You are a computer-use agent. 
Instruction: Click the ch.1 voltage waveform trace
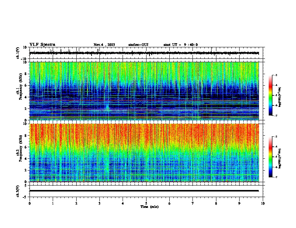144,53
